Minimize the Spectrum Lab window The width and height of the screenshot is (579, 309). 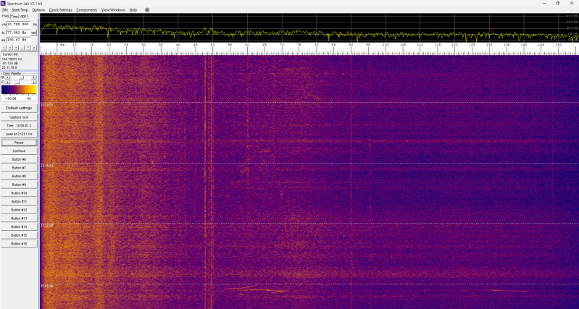pyautogui.click(x=544, y=4)
